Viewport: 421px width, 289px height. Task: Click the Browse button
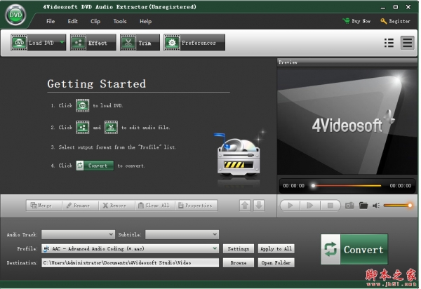pos(239,263)
